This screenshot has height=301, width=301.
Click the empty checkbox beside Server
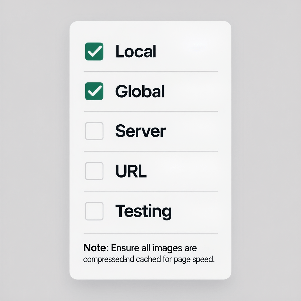[94, 131]
